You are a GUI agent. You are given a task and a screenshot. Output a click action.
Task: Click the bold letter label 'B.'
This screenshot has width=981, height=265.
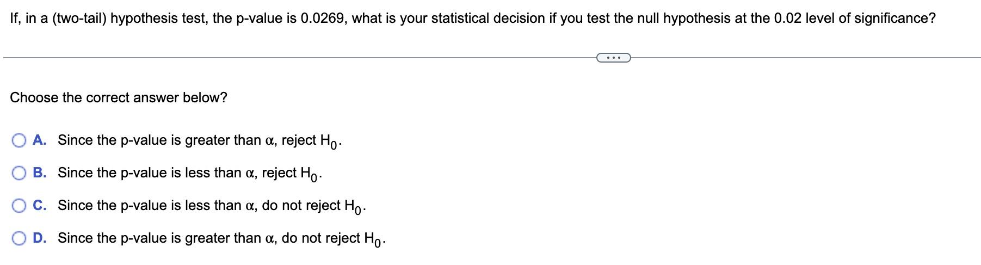tap(40, 173)
